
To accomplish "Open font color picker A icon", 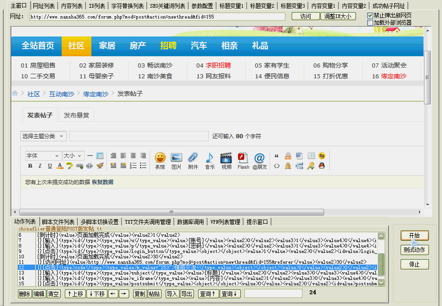I will (60, 166).
